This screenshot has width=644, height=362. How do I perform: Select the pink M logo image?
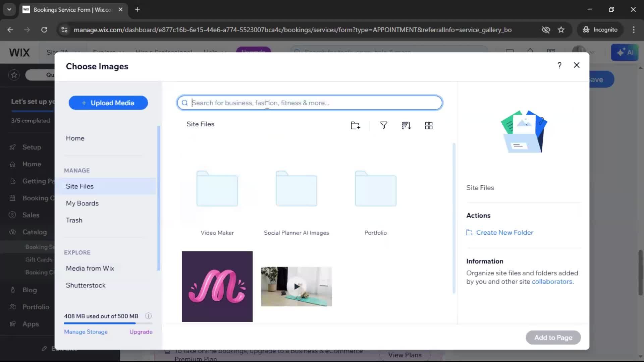(217, 287)
